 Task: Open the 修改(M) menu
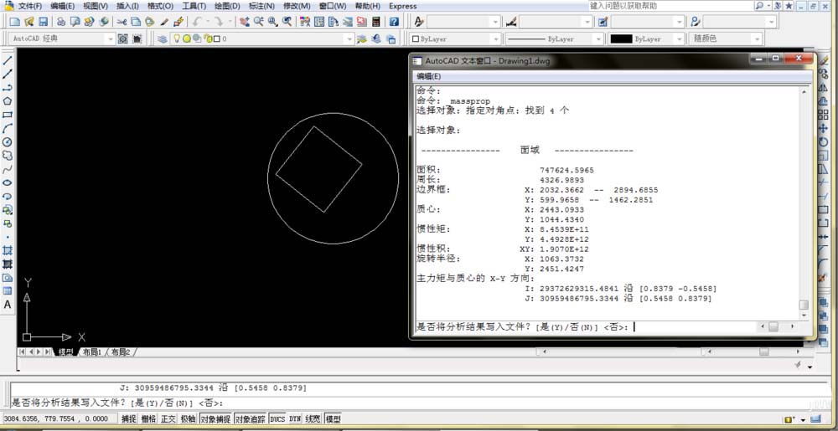297,7
